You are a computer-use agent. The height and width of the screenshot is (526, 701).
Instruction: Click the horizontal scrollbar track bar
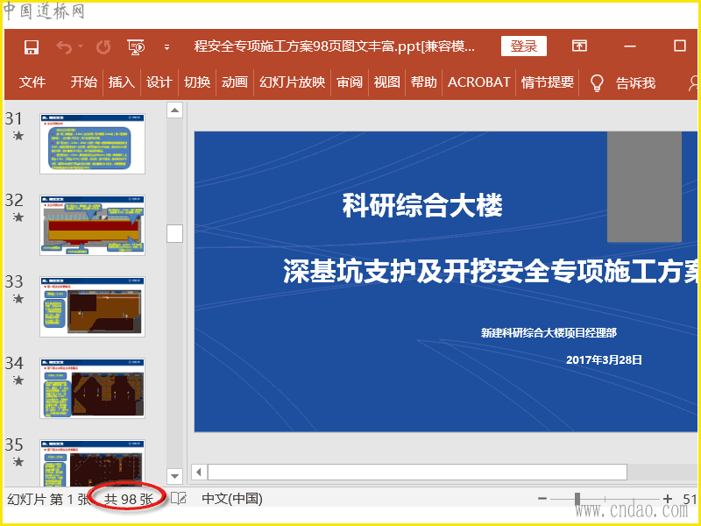(417, 473)
